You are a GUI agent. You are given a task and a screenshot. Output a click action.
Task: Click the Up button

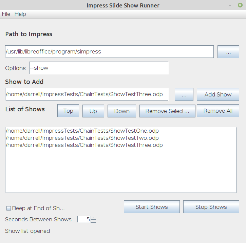(x=93, y=111)
